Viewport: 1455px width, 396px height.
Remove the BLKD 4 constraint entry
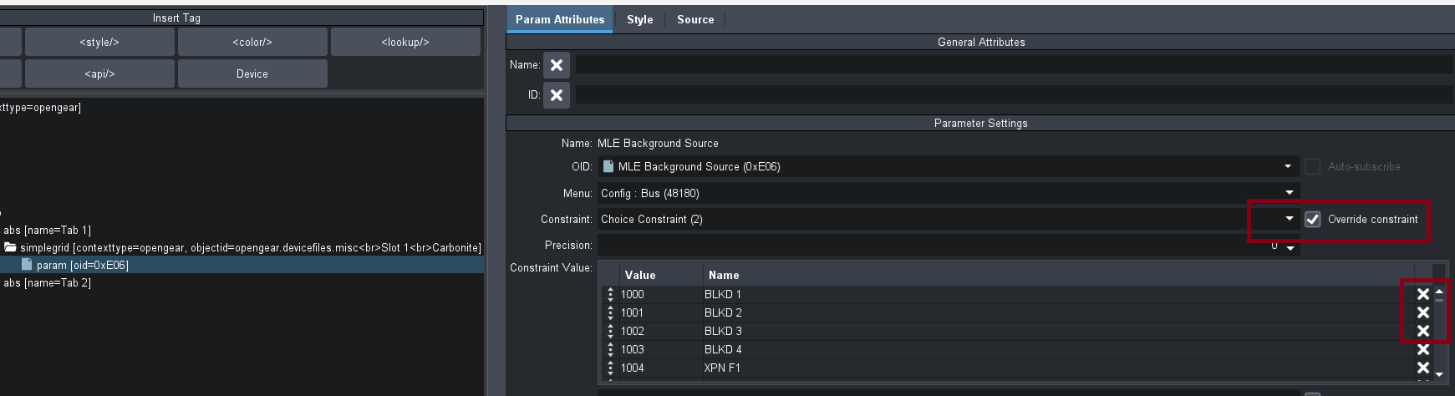[1422, 349]
